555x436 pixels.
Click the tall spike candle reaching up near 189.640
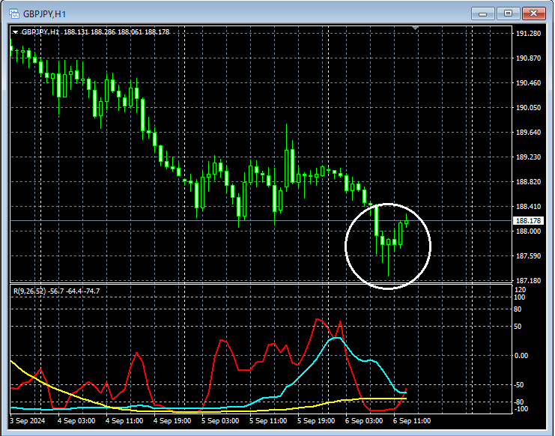coord(286,166)
